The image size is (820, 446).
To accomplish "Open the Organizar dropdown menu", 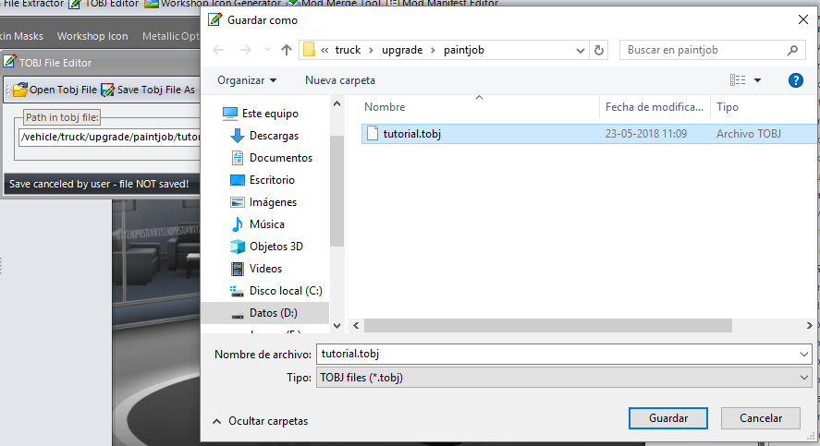I will (x=247, y=80).
